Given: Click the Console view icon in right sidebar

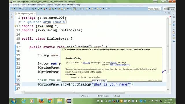Looking at the screenshot, I should click(x=174, y=41).
